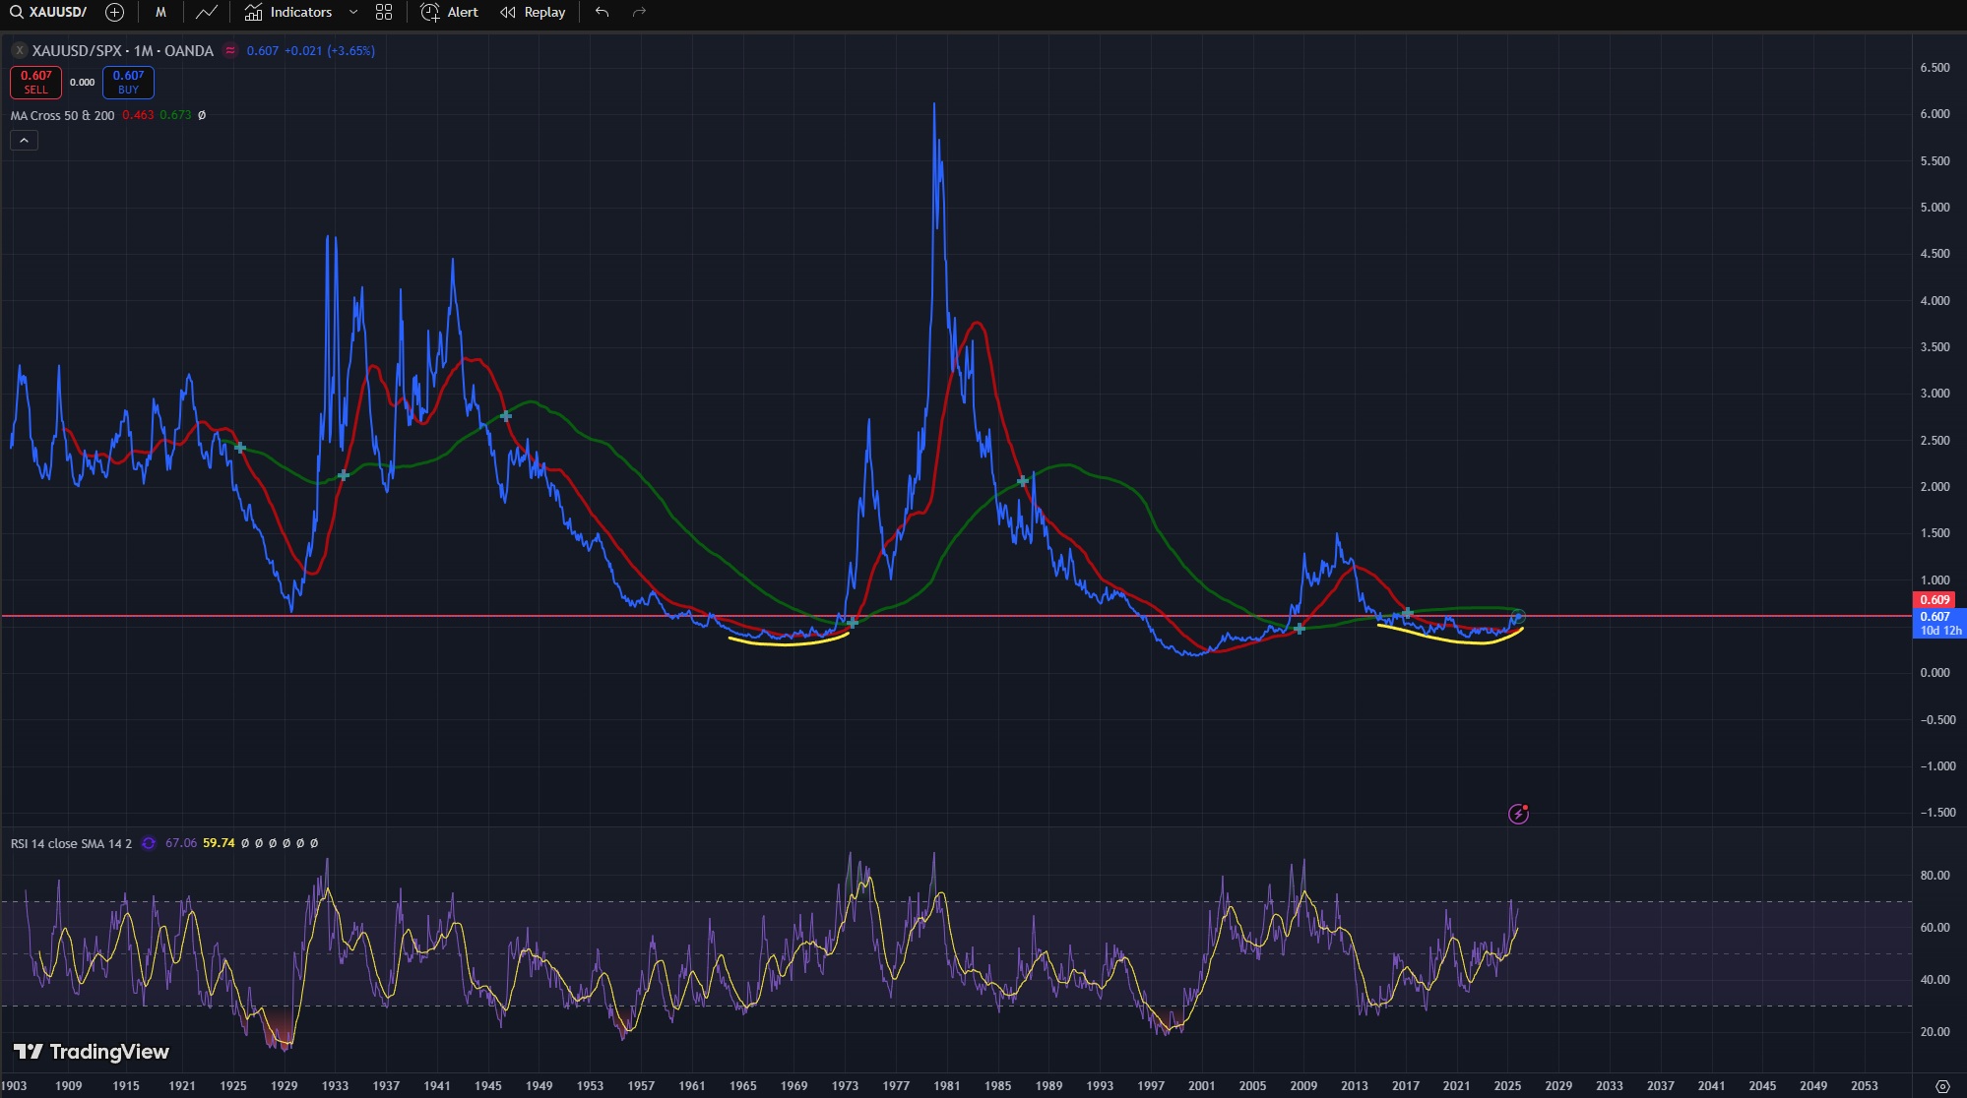Click the RSI loading circle icon
The image size is (1967, 1098).
(x=149, y=843)
